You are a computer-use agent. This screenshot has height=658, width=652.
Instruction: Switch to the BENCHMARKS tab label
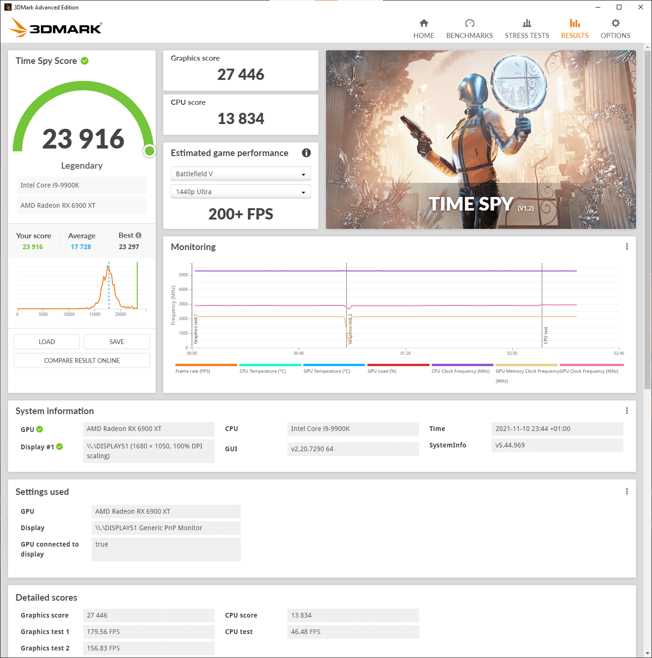pos(469,36)
